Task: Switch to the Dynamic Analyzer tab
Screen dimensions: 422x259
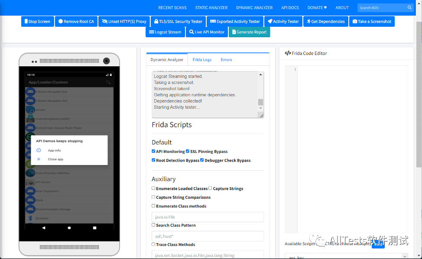Action: coord(167,59)
